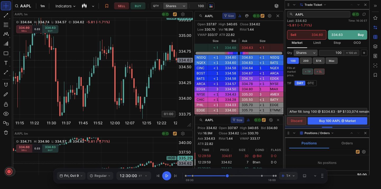Switch to the OCO order tab
Image resolution: width=381 pixels, height=189 pixels.
point(357,43)
